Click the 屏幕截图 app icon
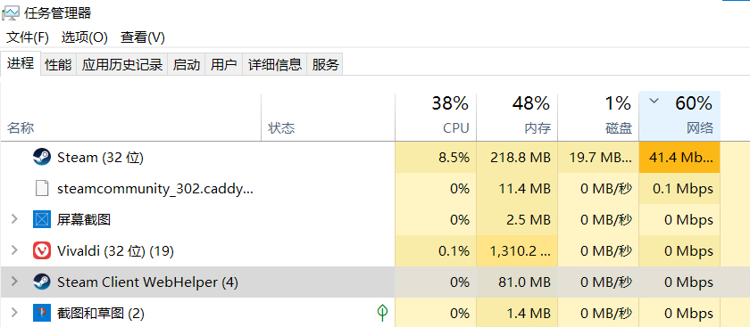Image resolution: width=750 pixels, height=327 pixels. [42, 219]
